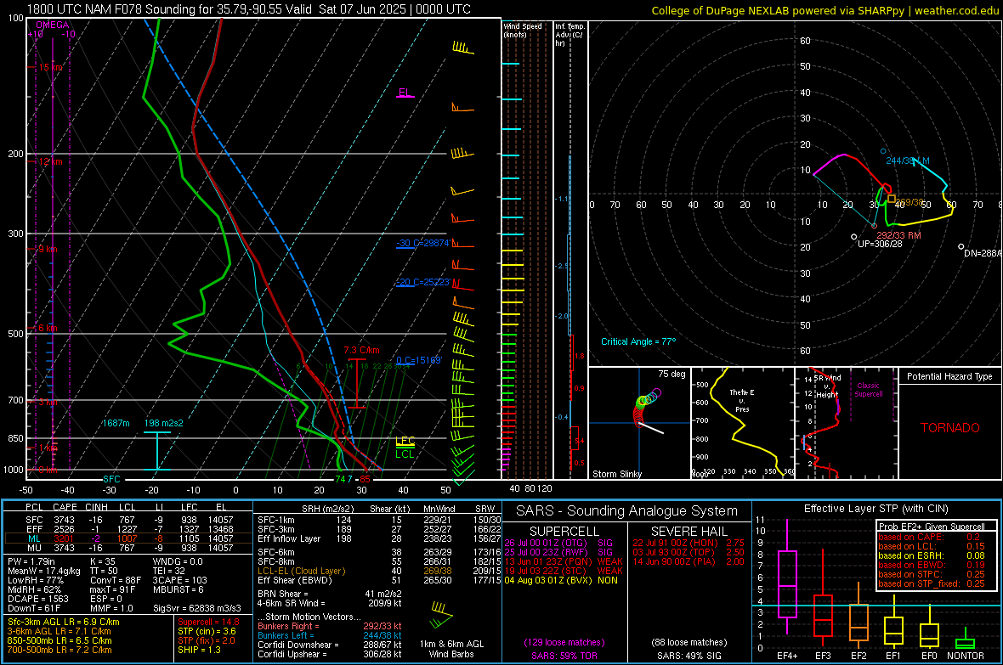The height and width of the screenshot is (665, 1003).
Task: Click the 7.3 C/km lapse rate bracket label
Action: (361, 351)
